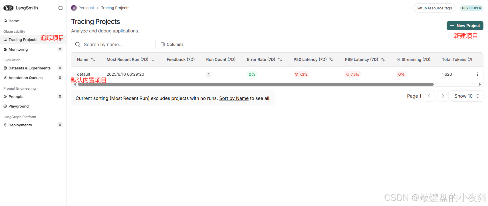Click the DEVELOPER plan badge
Viewport: 488px width, 206px height.
pyautogui.click(x=471, y=8)
